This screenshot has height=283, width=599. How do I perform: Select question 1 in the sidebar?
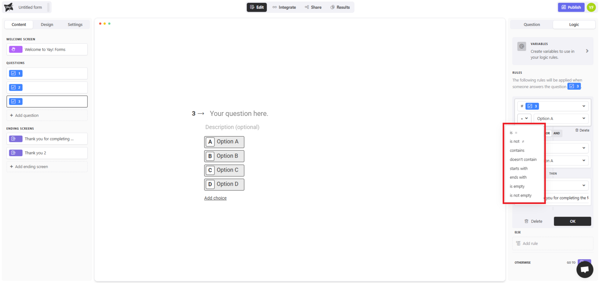click(47, 73)
